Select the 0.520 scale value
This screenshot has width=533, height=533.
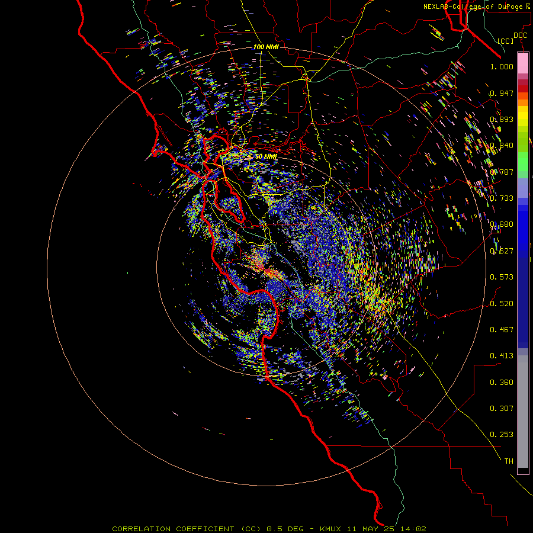tap(502, 304)
